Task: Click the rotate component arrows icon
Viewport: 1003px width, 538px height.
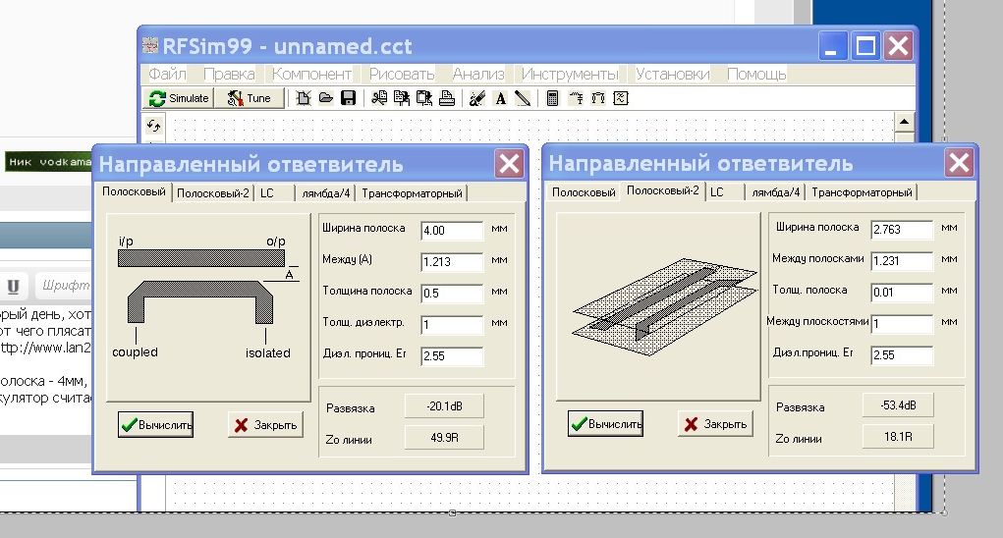Action: 153,126
